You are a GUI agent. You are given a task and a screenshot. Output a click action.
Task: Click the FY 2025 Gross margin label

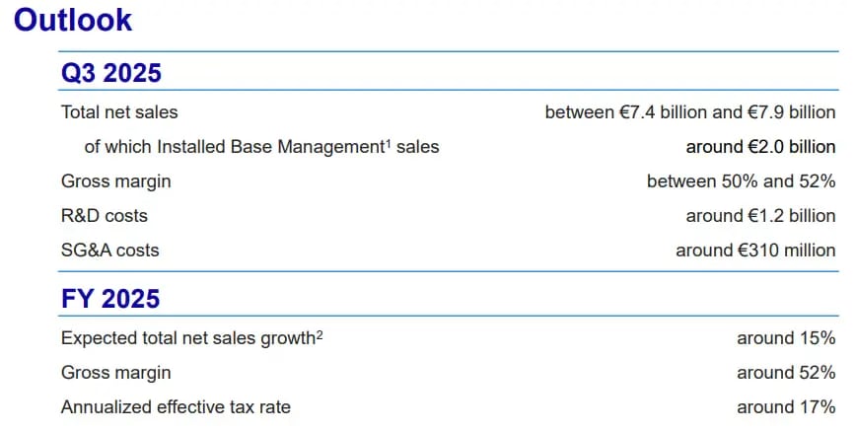click(115, 373)
